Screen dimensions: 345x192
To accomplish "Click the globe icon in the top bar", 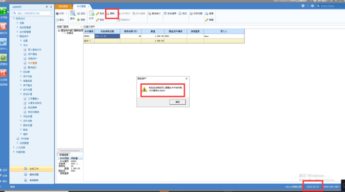I will coord(303,6).
